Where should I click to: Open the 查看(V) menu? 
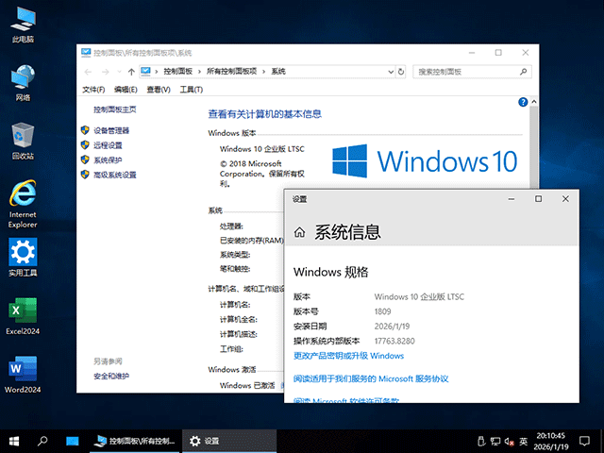159,90
